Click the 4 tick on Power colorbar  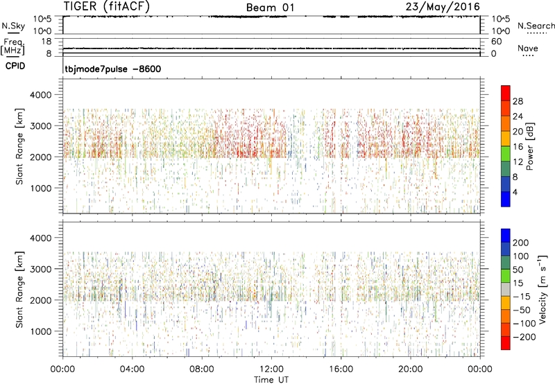pos(515,192)
